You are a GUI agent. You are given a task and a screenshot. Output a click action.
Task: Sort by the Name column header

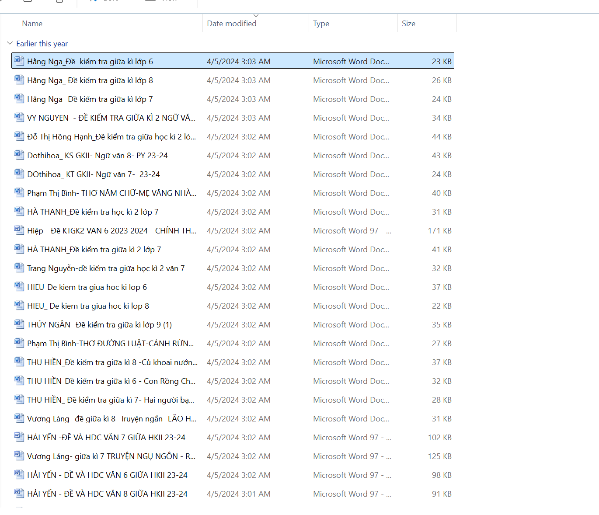coord(32,24)
